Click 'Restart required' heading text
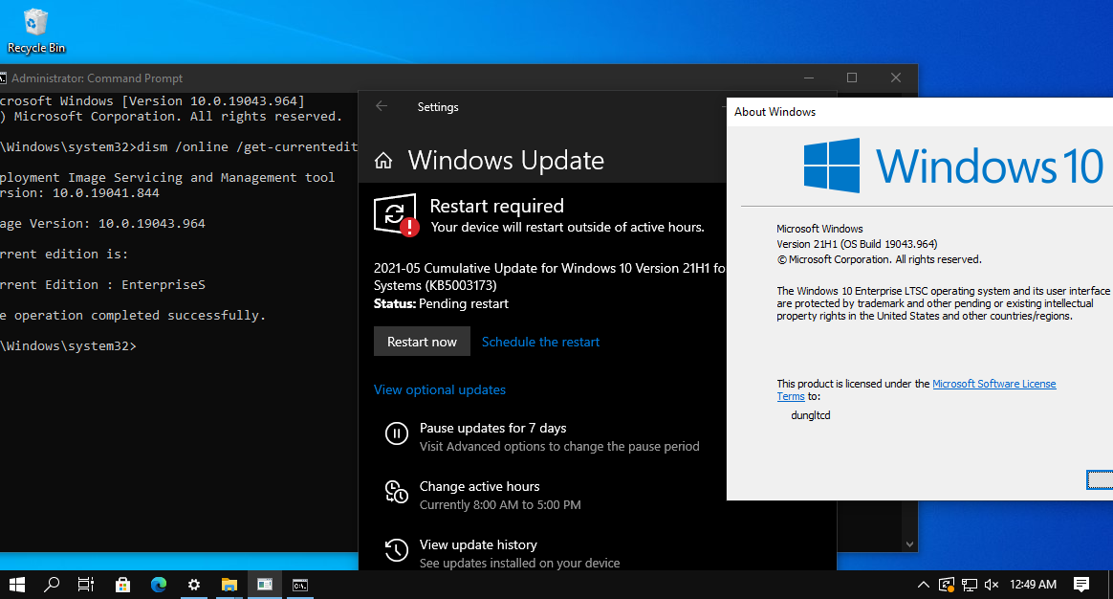This screenshot has width=1113, height=599. pyautogui.click(x=496, y=206)
